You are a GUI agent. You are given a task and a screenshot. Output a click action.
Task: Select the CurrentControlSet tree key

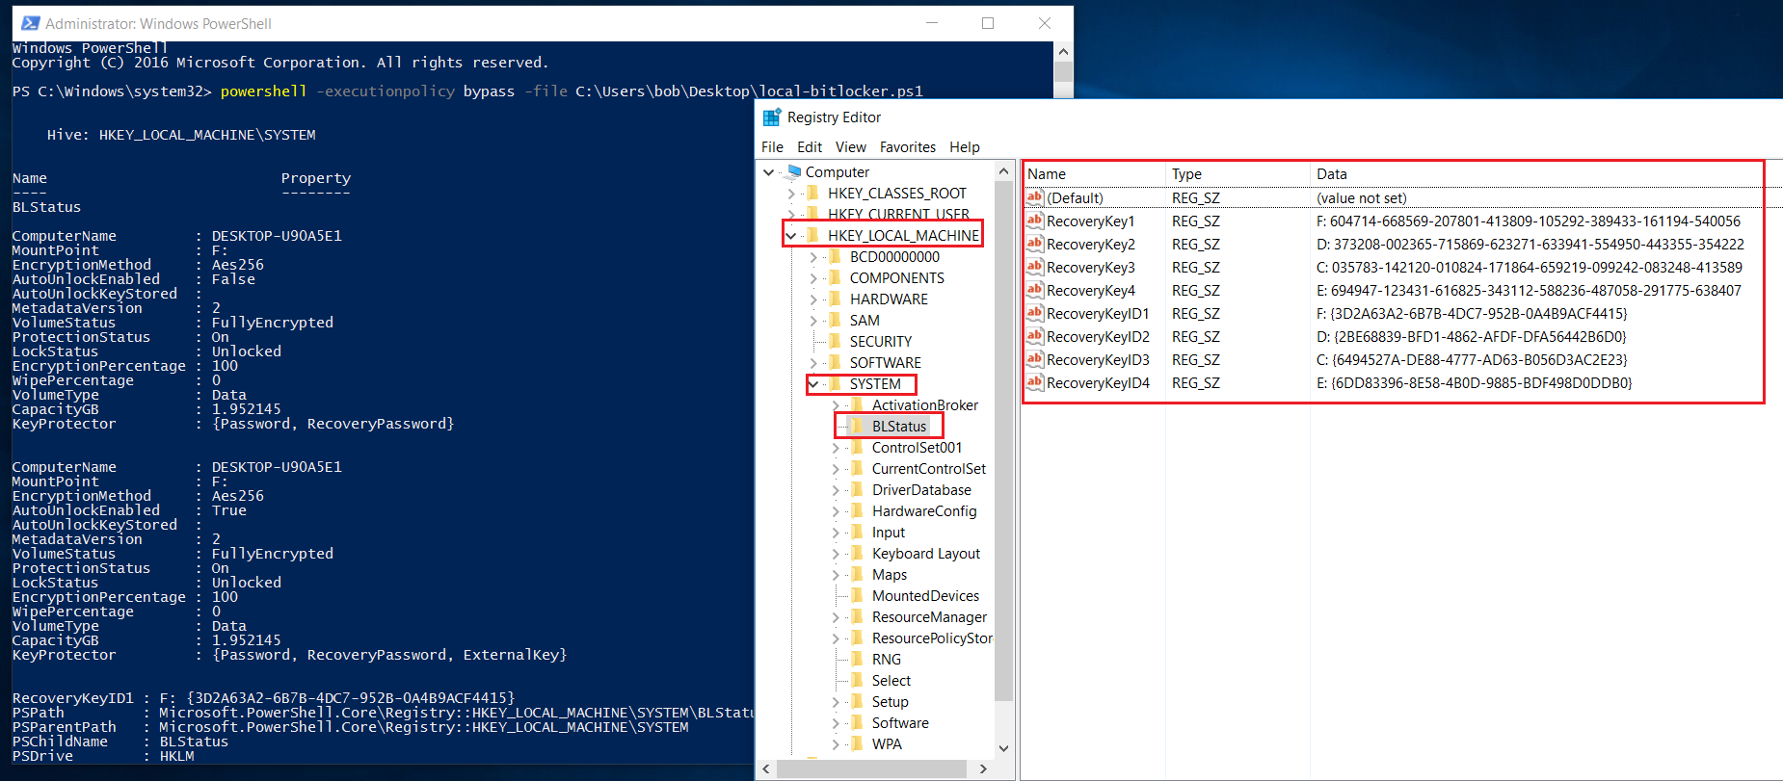(x=928, y=469)
